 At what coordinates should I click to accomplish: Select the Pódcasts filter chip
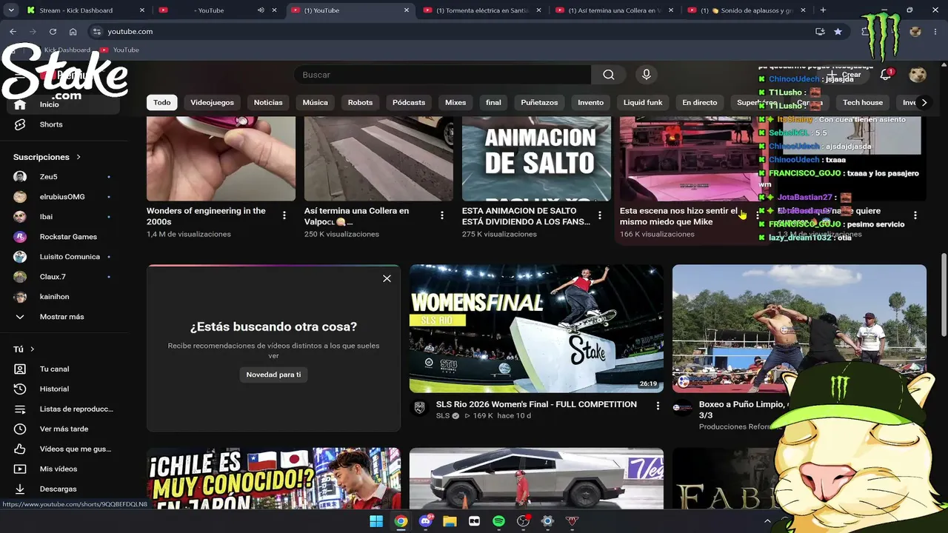(409, 103)
